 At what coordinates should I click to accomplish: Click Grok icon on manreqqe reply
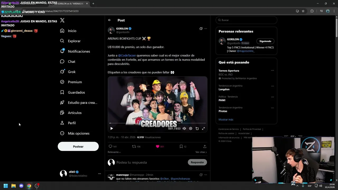201,175
